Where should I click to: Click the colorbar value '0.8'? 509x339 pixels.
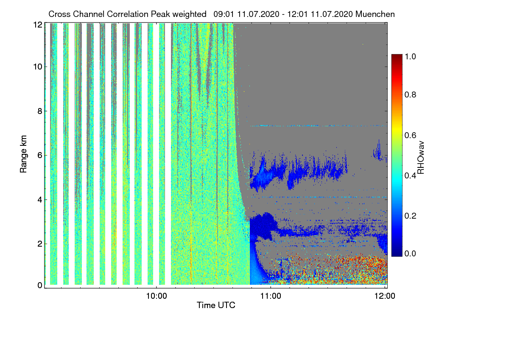pos(410,94)
